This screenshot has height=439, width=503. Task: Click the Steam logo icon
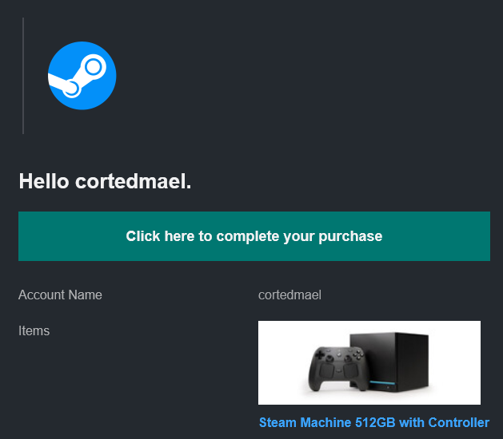(82, 76)
